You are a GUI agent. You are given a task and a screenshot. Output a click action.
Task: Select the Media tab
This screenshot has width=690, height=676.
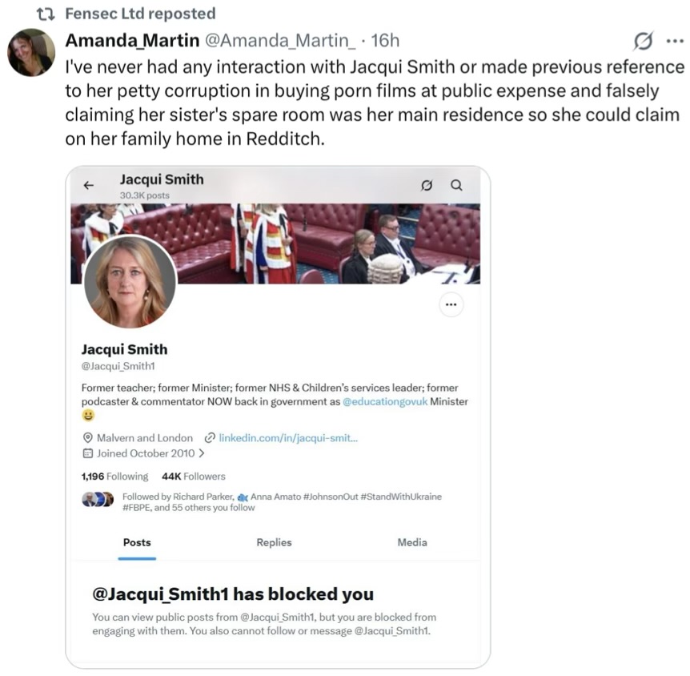click(412, 542)
